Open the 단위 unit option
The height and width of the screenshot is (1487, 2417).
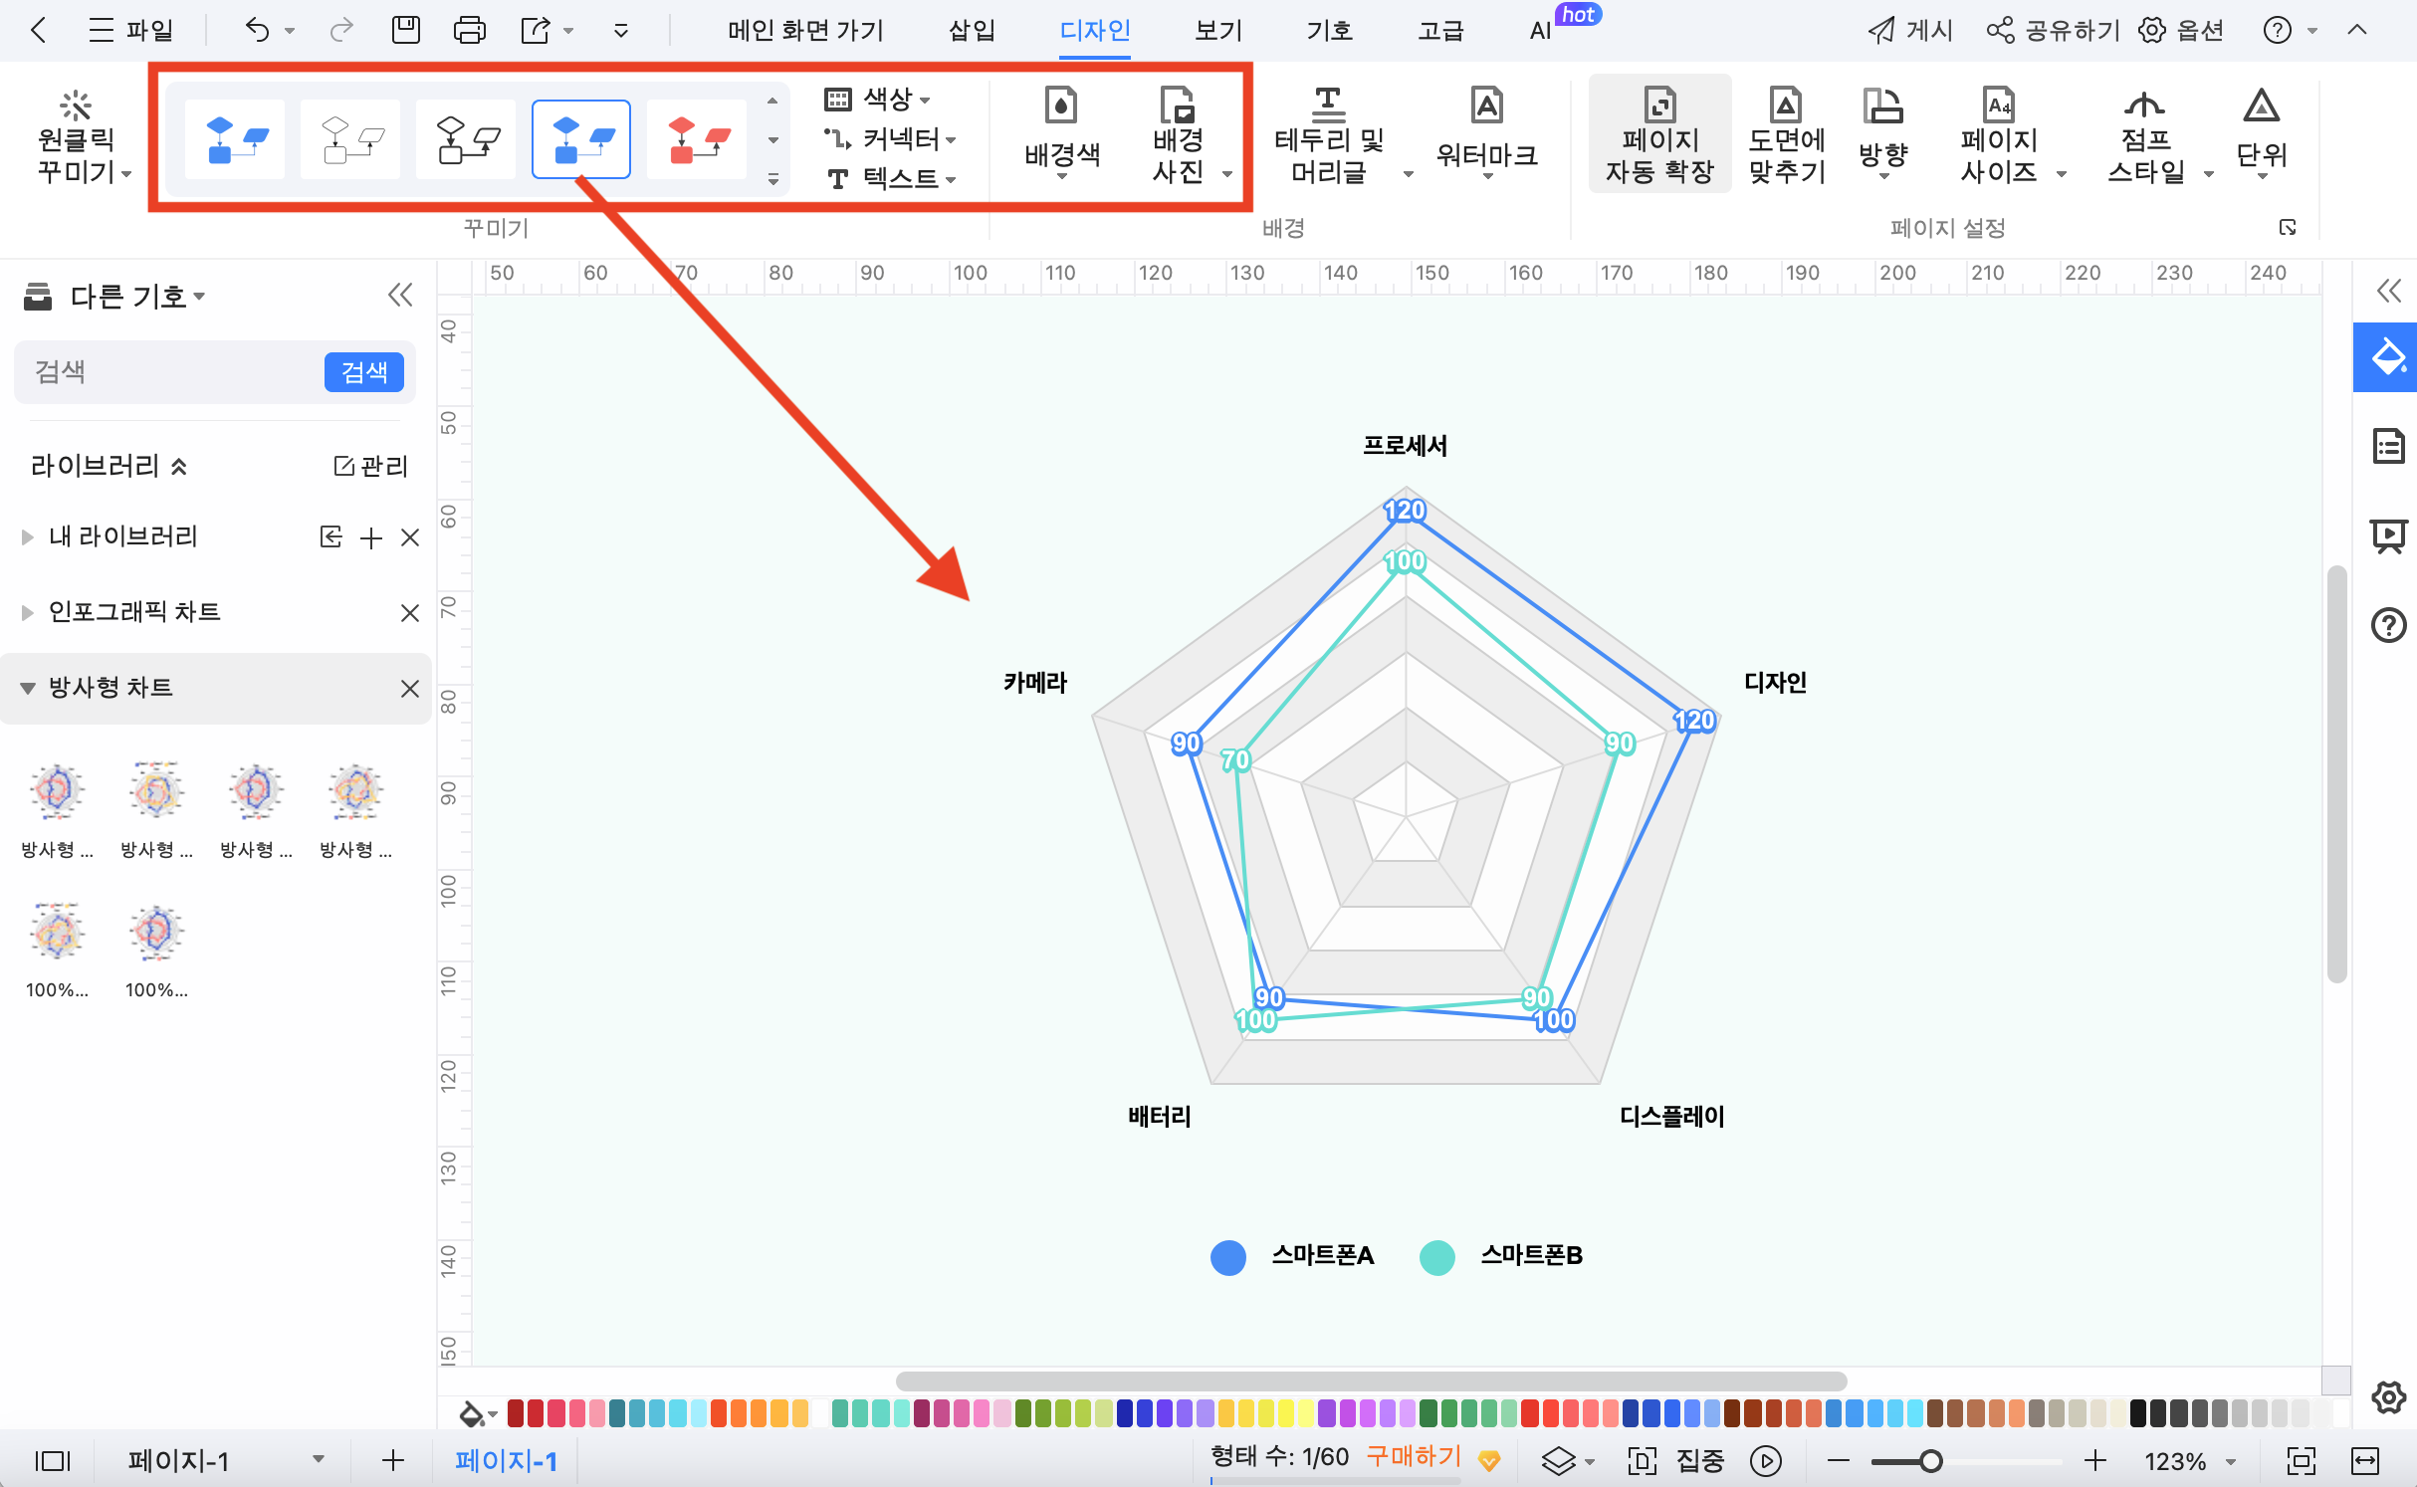2262,135
